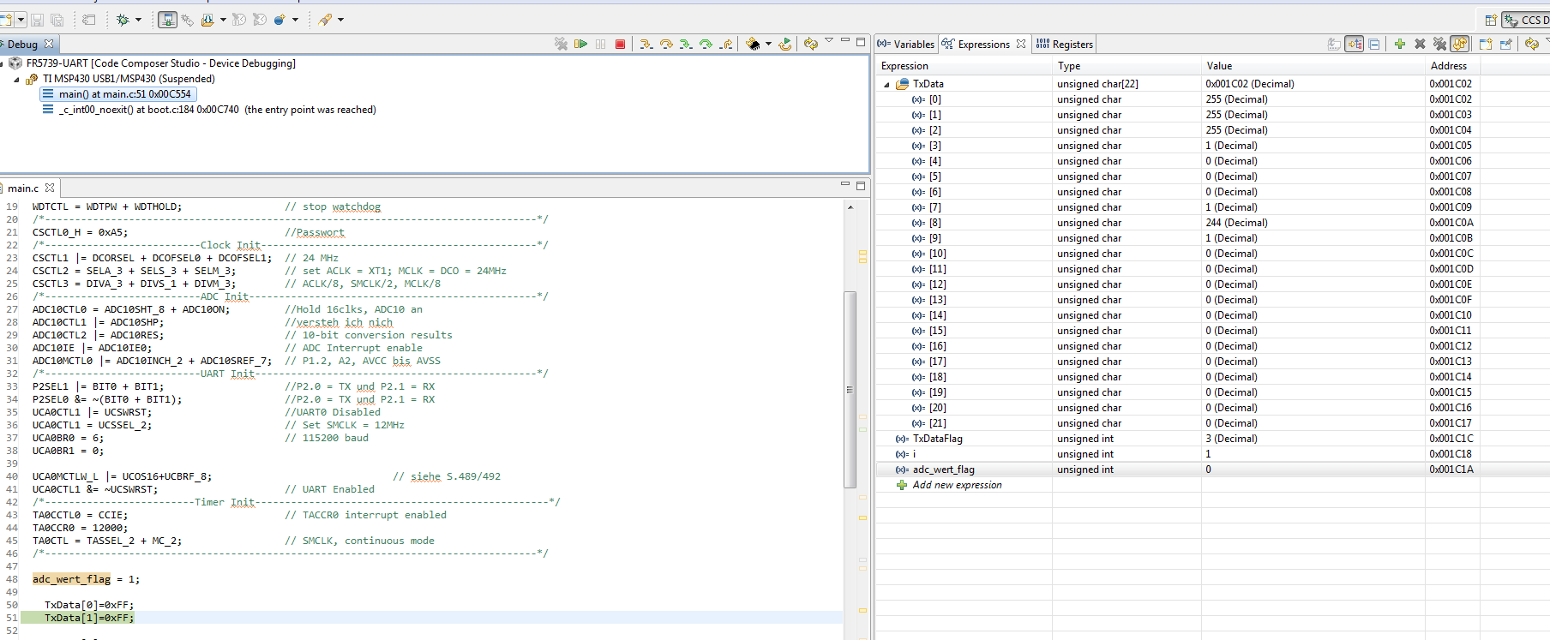
Task: Click the Expression column header
Action: point(964,66)
